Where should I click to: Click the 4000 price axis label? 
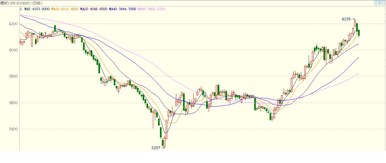[13, 50]
